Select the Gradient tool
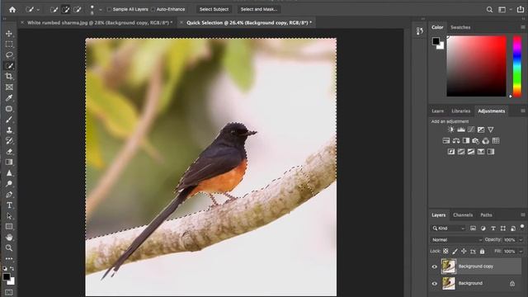 pyautogui.click(x=9, y=163)
